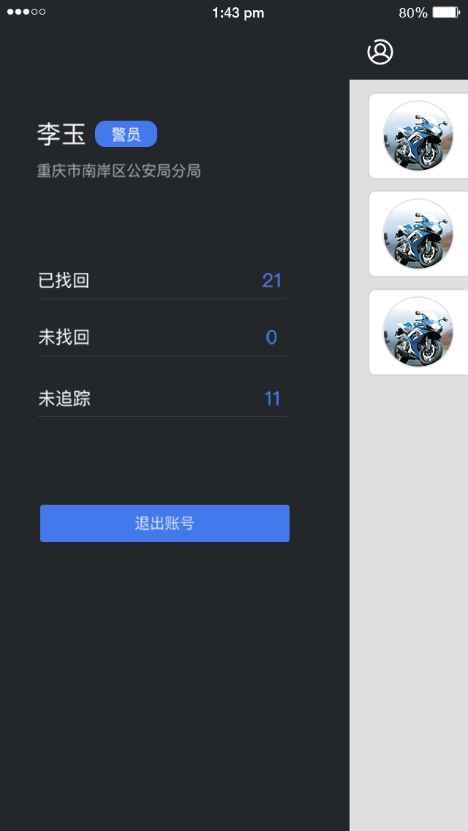Tap the user profile icon in header
Viewport: 468px width, 831px height.
(x=380, y=52)
